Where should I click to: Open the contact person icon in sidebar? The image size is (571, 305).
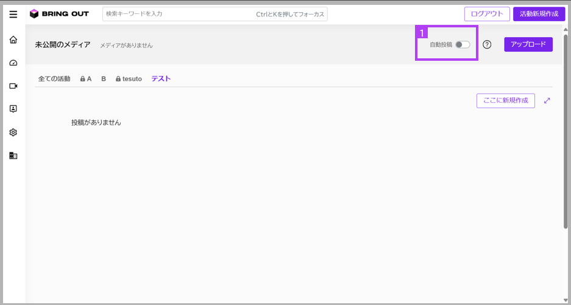coord(13,109)
